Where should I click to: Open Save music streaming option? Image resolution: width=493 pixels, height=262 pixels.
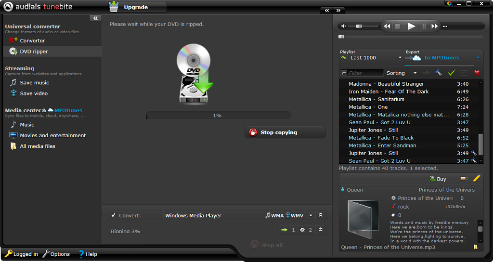pyautogui.click(x=29, y=82)
